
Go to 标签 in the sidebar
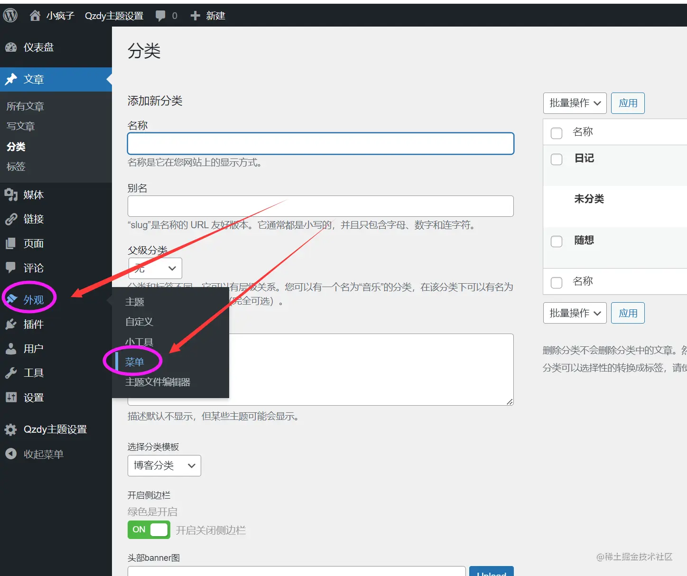(x=16, y=167)
